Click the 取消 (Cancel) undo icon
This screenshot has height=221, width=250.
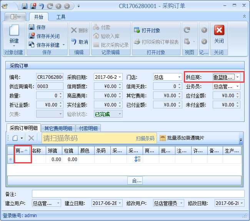pos(74,42)
